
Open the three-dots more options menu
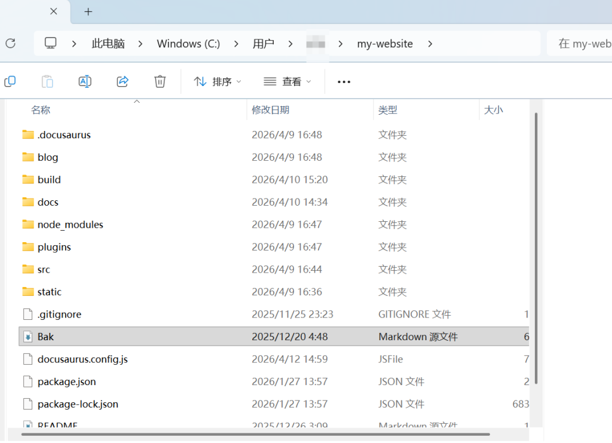click(x=344, y=82)
